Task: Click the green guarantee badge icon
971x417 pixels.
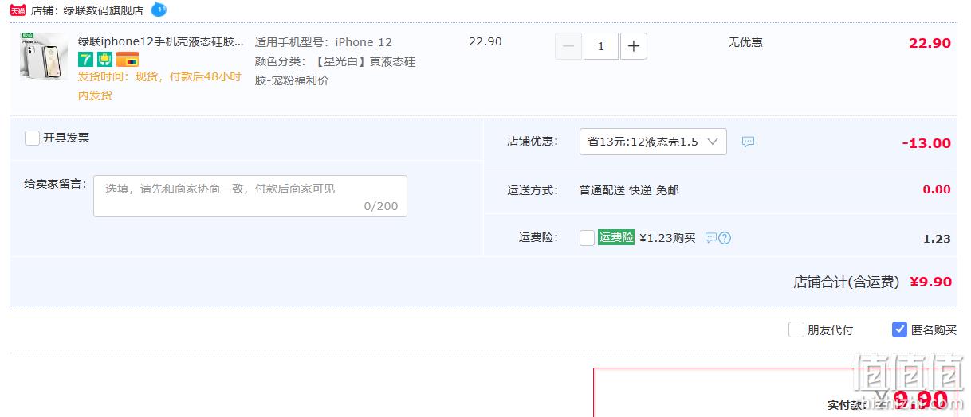Action: pos(104,60)
